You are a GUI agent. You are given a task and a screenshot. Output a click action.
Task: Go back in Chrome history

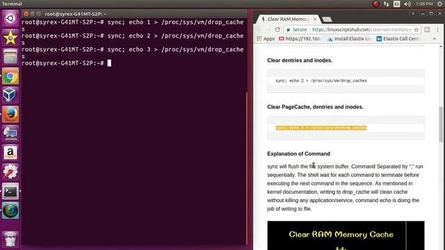(x=259, y=29)
